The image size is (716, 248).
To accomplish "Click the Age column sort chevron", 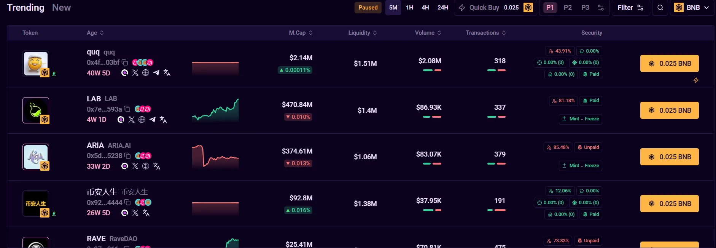I will [102, 33].
